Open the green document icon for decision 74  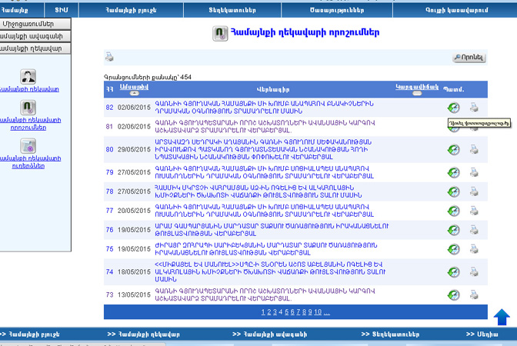[454, 272]
